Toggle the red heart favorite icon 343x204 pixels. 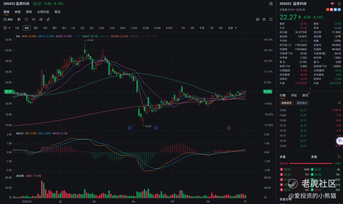coord(332,4)
